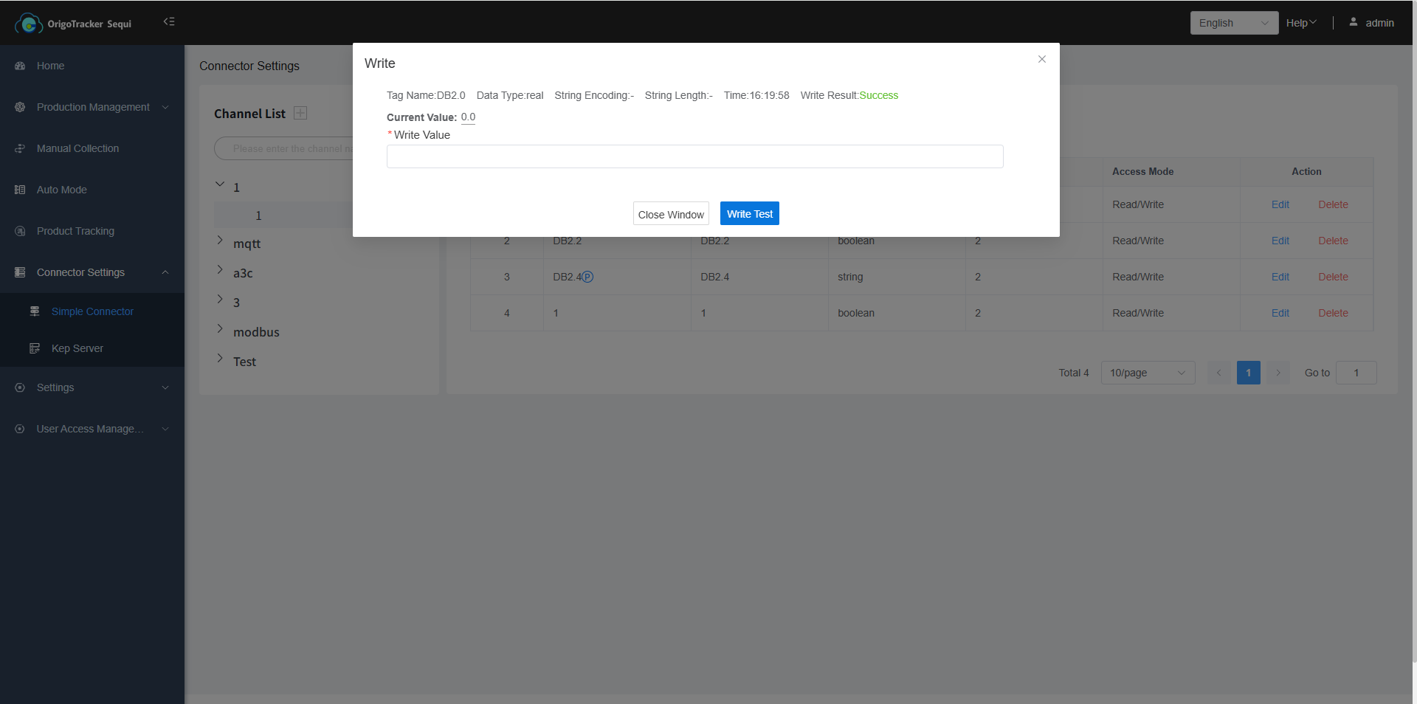Viewport: 1417px width, 704px height.
Task: Click the Auto Mode sidebar icon
Action: 20,190
